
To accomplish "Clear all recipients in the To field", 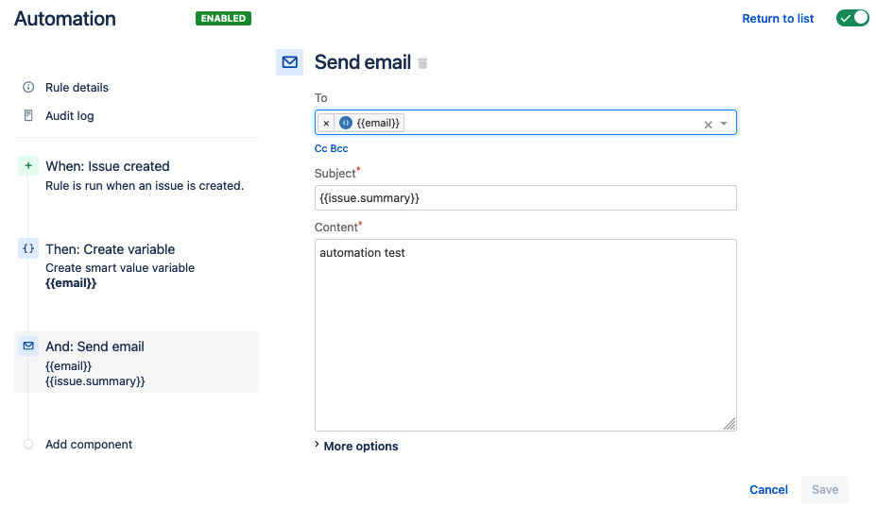I will pos(708,125).
